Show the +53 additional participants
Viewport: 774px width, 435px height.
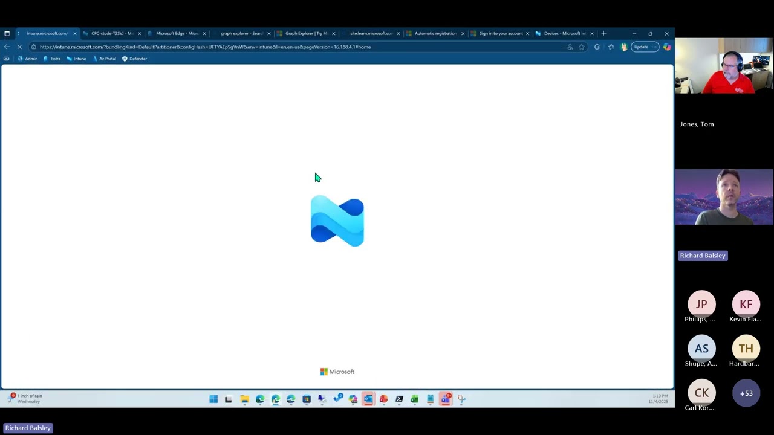746,393
